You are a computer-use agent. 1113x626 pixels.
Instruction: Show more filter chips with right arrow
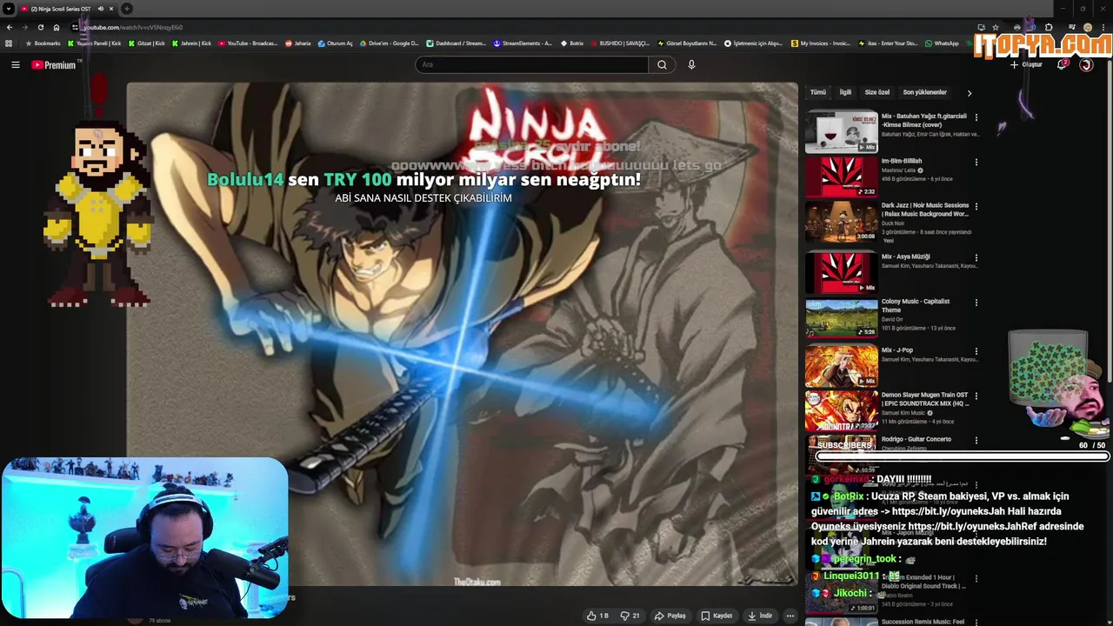tap(970, 92)
